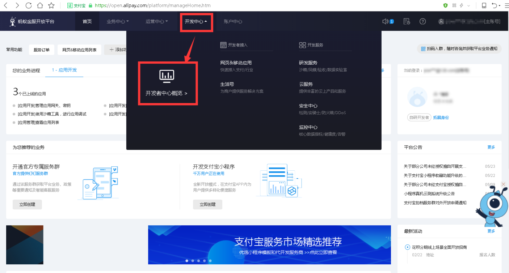Open browser home page icon
The height and width of the screenshot is (273, 509).
pyautogui.click(x=40, y=5)
